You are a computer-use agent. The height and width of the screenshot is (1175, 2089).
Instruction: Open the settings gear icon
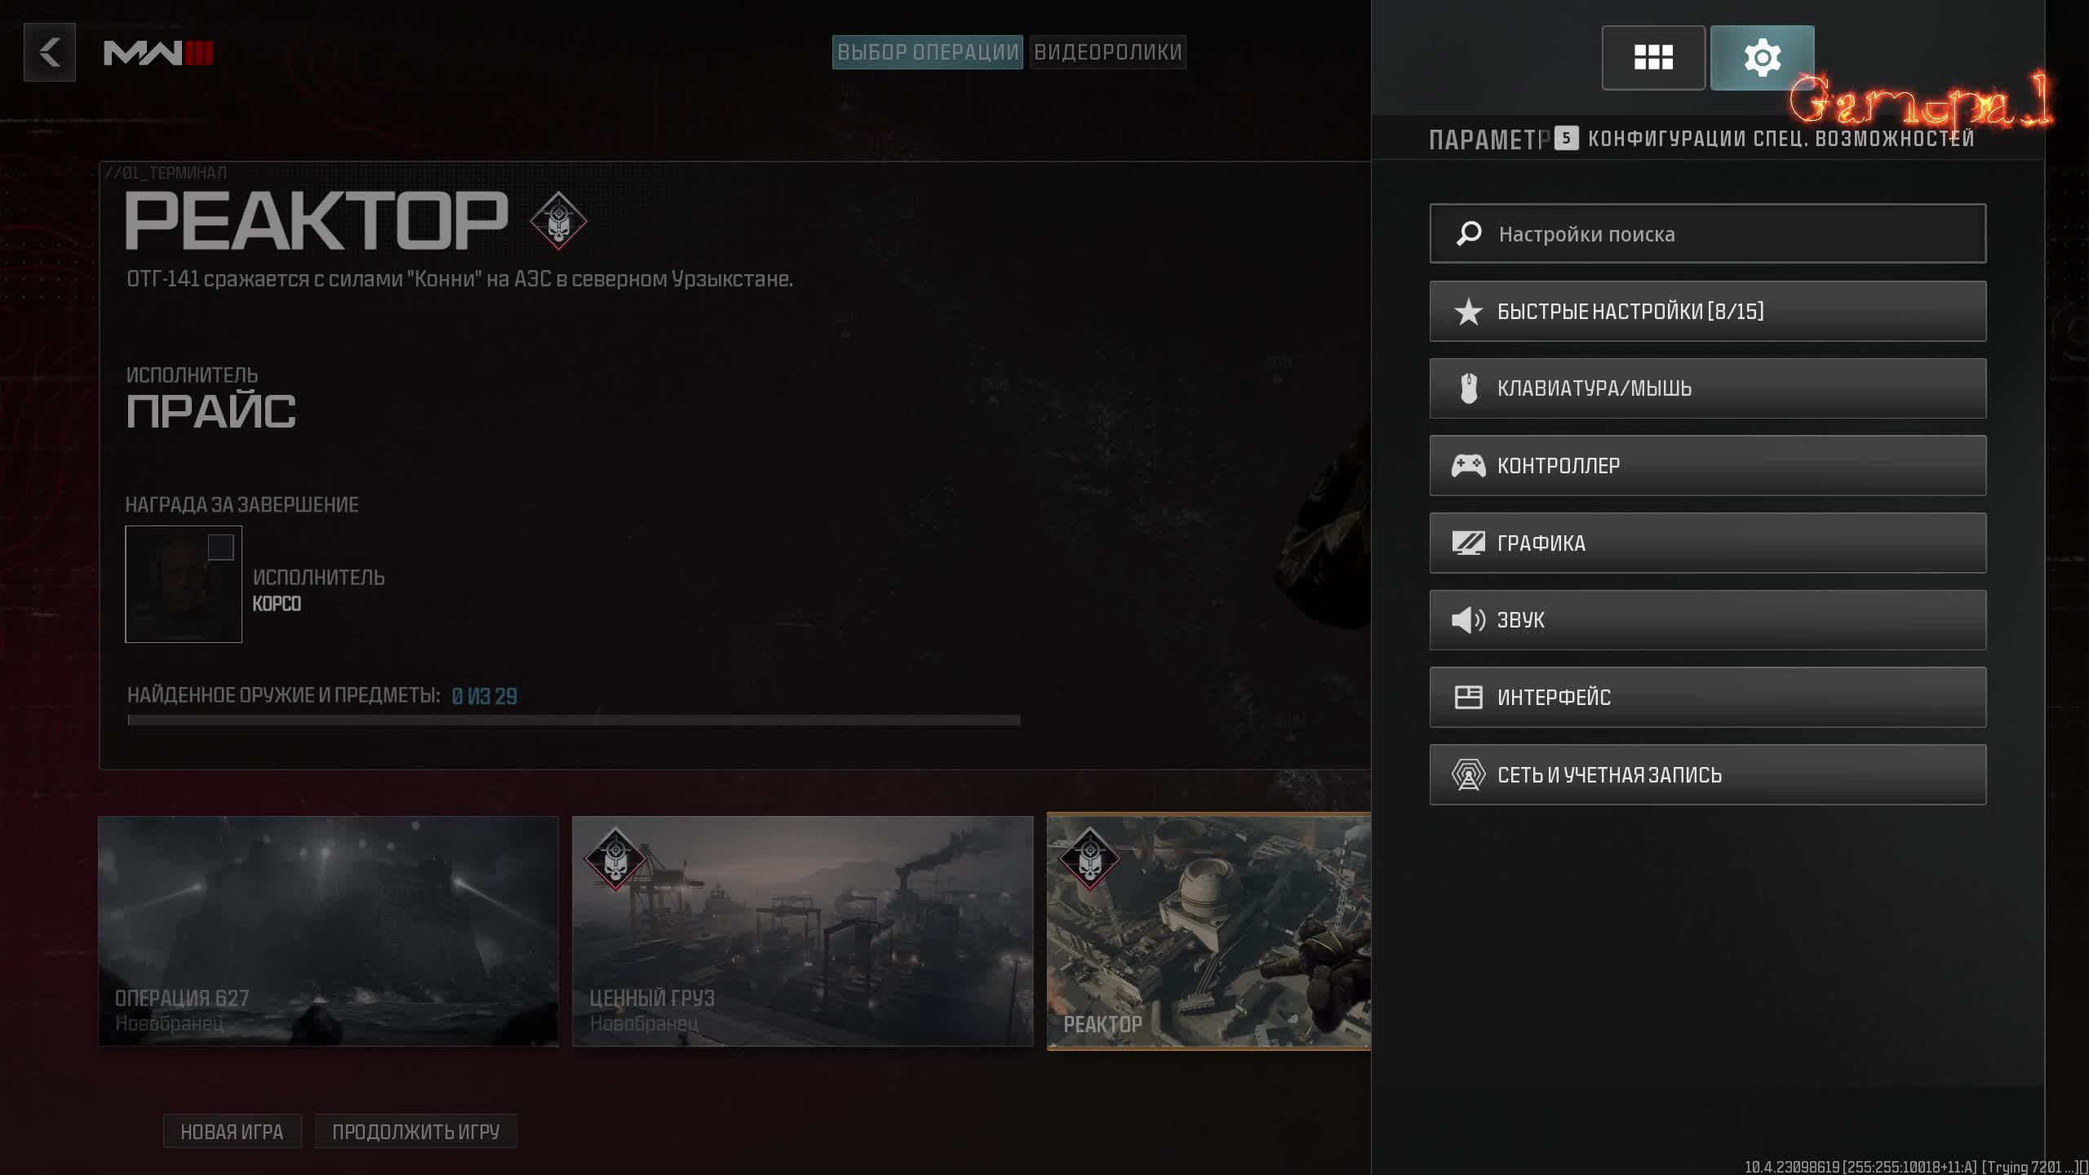pos(1763,57)
